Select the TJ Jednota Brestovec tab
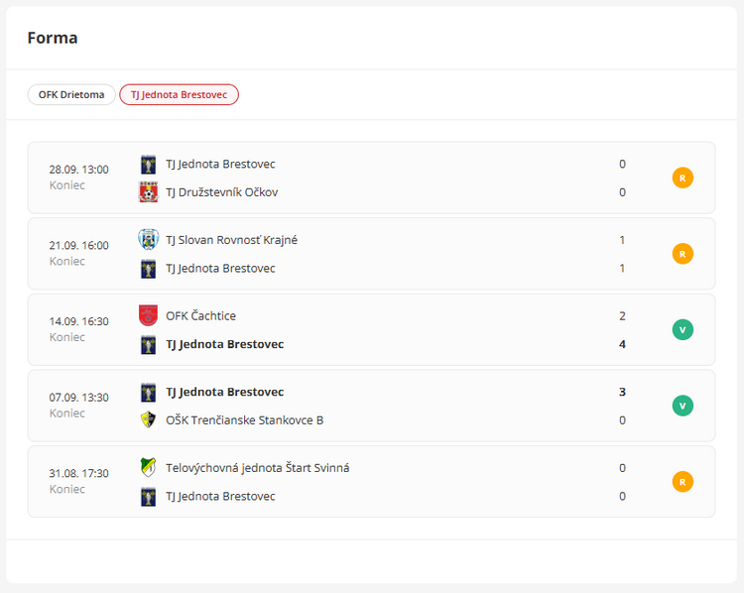 (179, 95)
